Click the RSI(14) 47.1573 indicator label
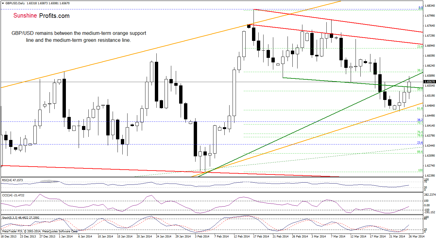 point(12,180)
